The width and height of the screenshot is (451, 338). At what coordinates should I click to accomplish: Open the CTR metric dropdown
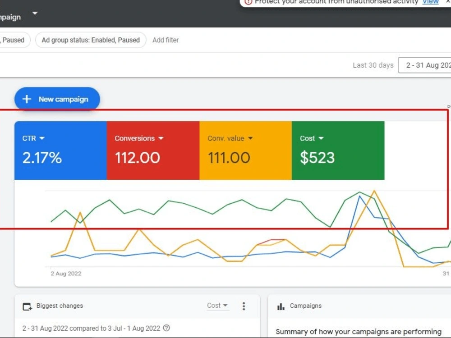click(42, 138)
